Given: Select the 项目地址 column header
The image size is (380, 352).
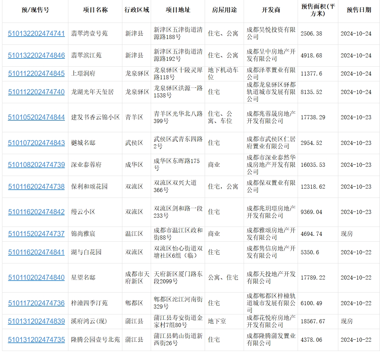Looking at the screenshot, I should click(x=178, y=10).
